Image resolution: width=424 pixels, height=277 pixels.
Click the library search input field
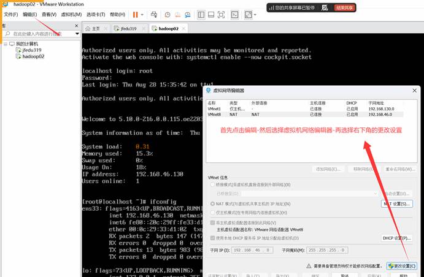pyautogui.click(x=42, y=34)
